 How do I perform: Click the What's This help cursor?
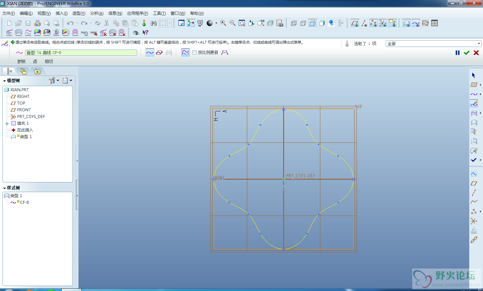point(145,33)
